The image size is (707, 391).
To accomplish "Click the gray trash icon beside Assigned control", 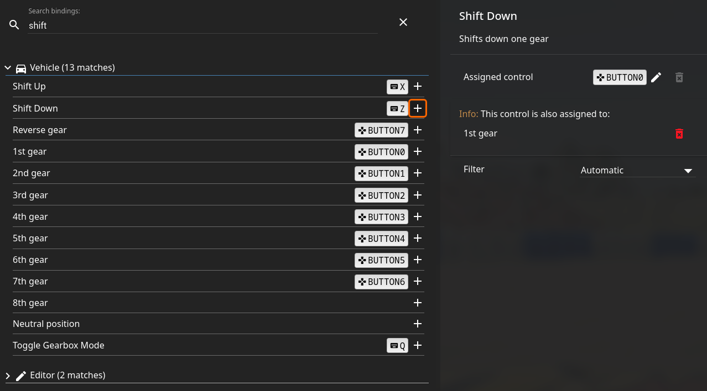I will [x=679, y=77].
